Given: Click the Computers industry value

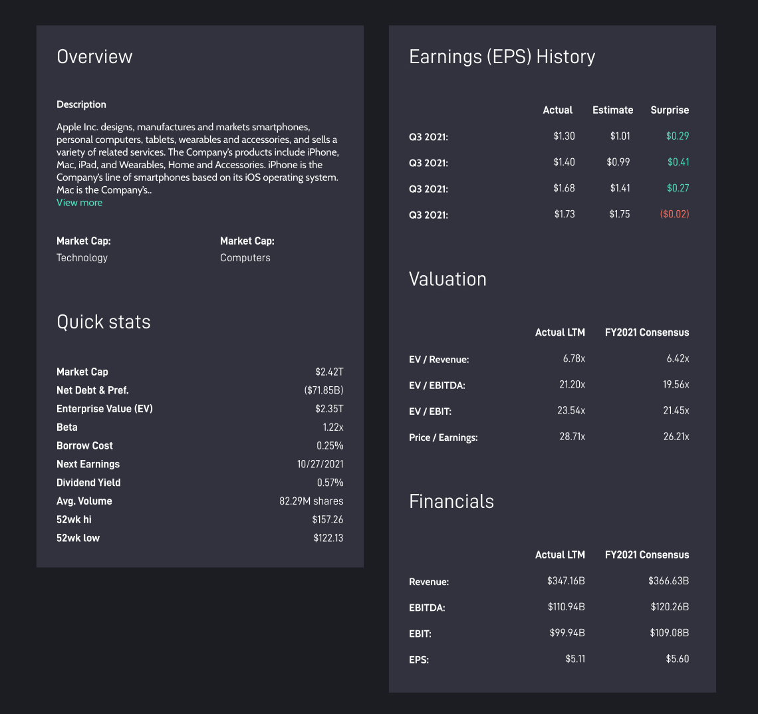Looking at the screenshot, I should pyautogui.click(x=245, y=258).
